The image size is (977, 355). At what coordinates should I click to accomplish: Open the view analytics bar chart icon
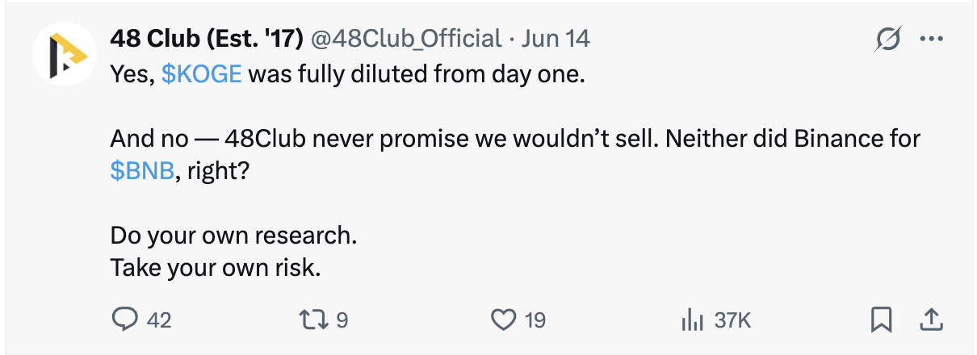(x=693, y=321)
